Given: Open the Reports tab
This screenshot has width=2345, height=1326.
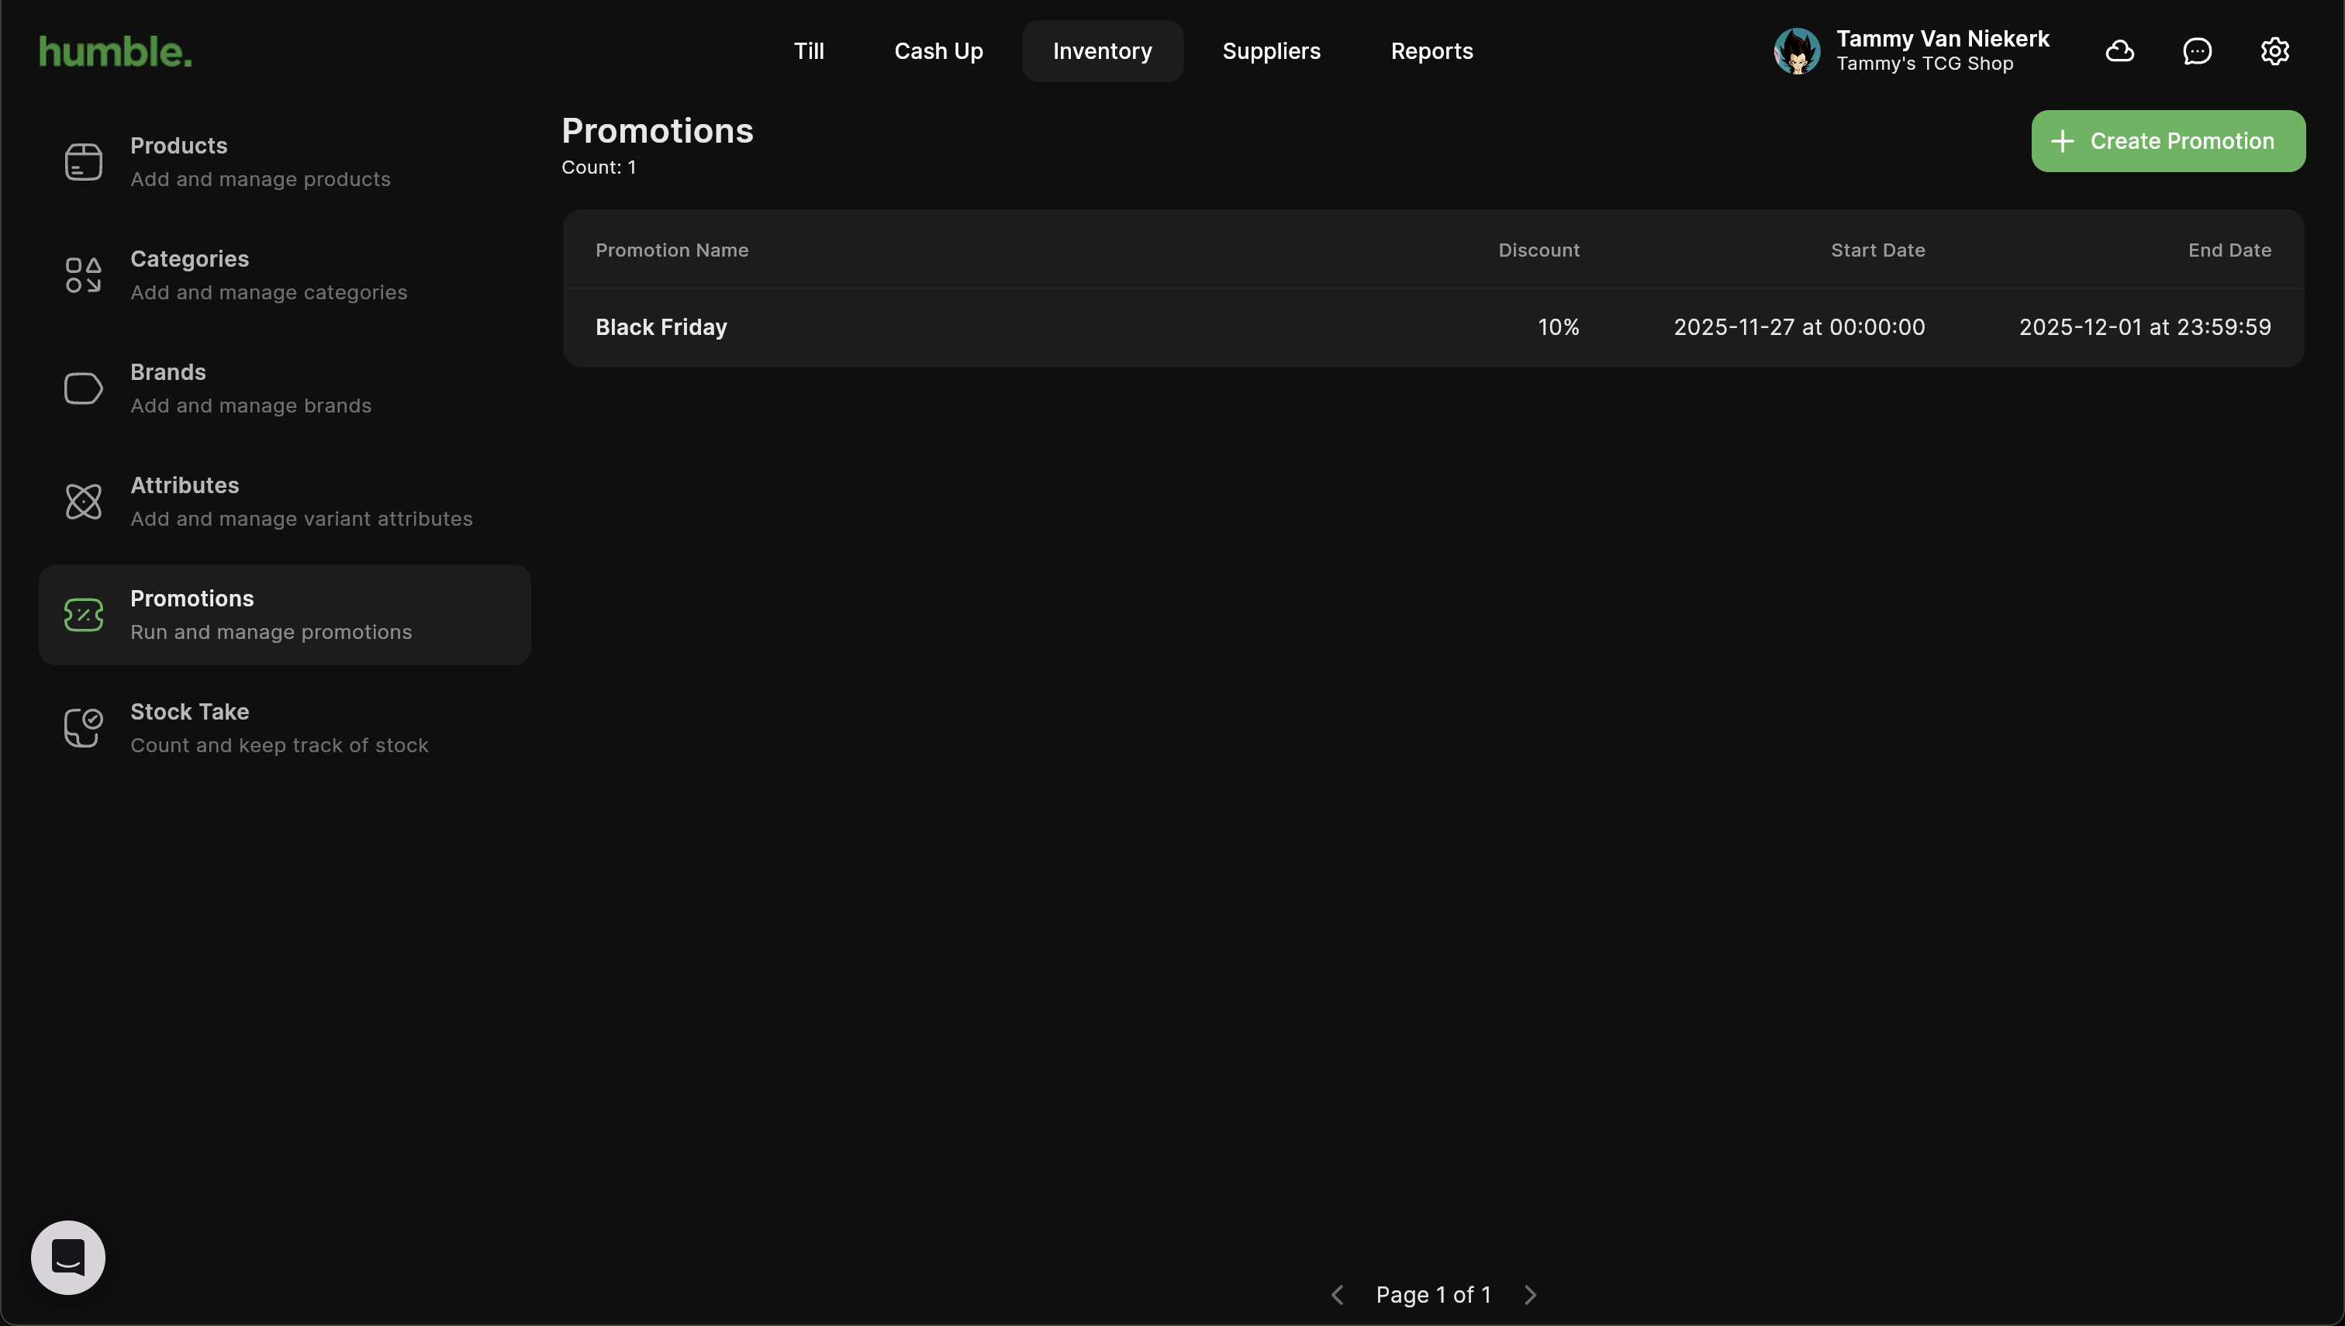Looking at the screenshot, I should click(1432, 51).
